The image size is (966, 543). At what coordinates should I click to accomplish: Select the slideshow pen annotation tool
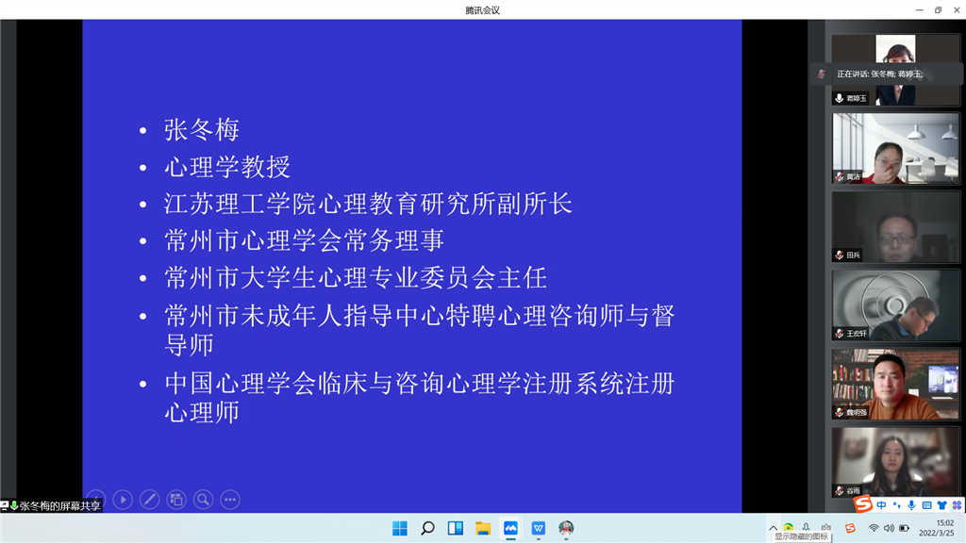point(150,500)
